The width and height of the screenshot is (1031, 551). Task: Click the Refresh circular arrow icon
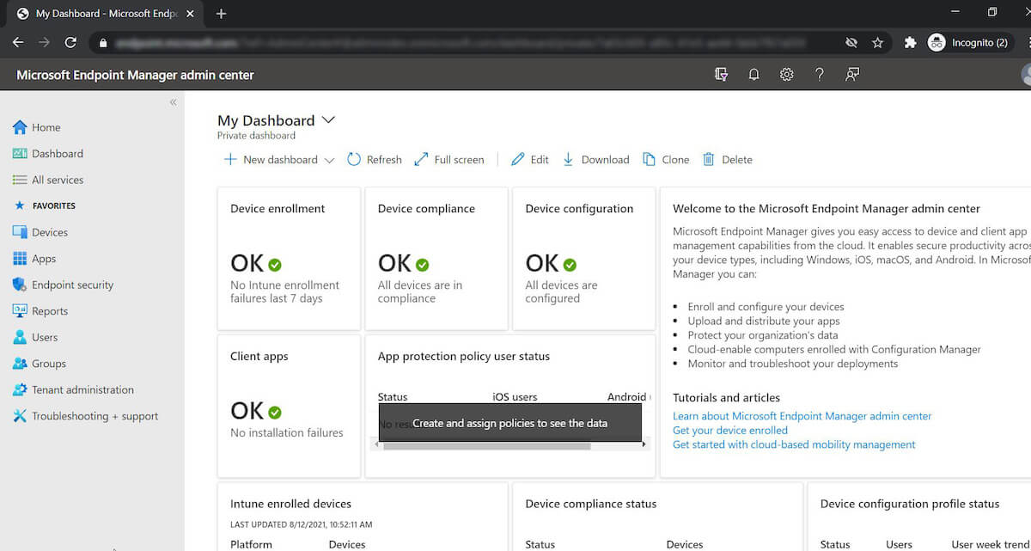click(354, 159)
